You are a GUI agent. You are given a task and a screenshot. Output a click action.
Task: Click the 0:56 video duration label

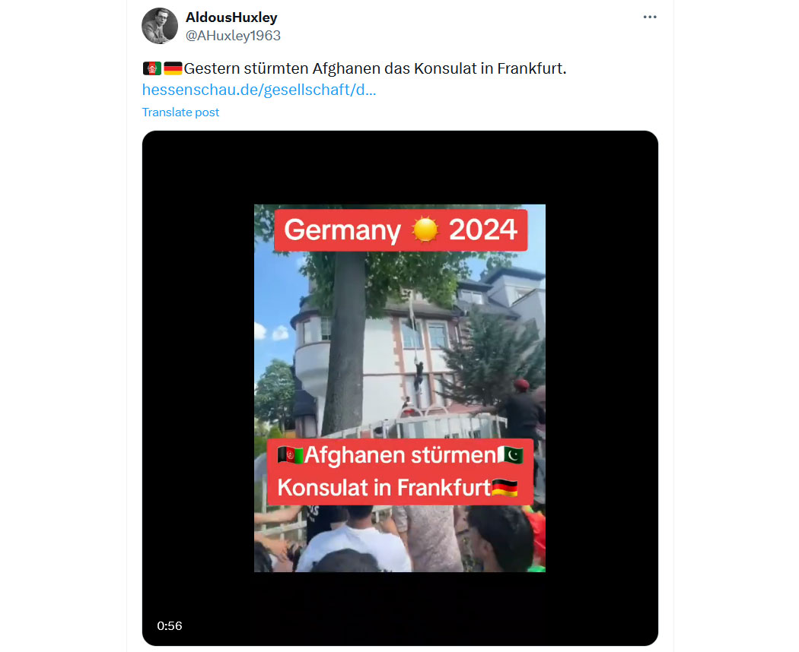point(169,625)
